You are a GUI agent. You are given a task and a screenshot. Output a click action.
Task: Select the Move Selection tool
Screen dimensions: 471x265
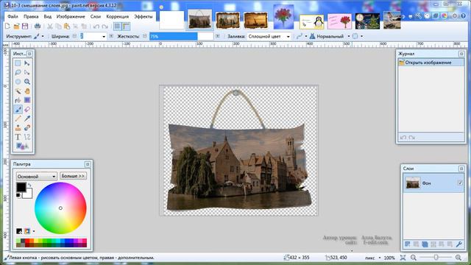[x=27, y=72]
